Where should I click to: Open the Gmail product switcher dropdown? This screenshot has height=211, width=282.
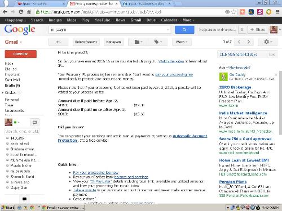click(x=13, y=42)
